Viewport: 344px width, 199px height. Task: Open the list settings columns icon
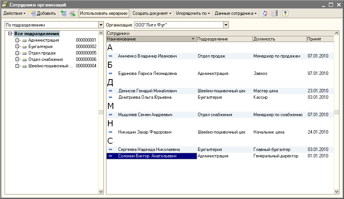point(275,13)
